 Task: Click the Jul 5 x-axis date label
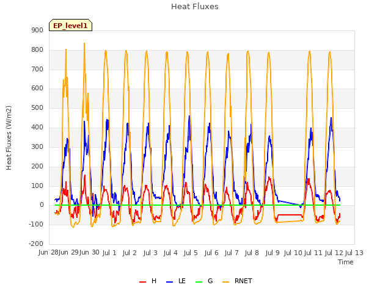pos(191,253)
